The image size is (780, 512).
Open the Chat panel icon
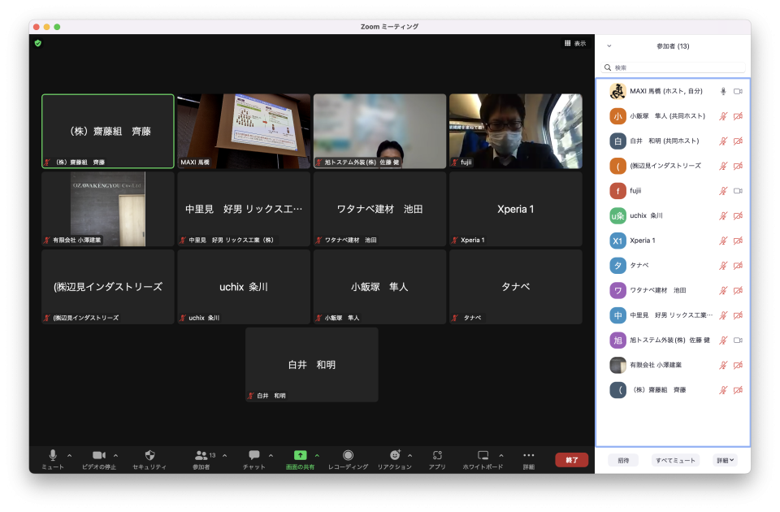click(x=254, y=455)
